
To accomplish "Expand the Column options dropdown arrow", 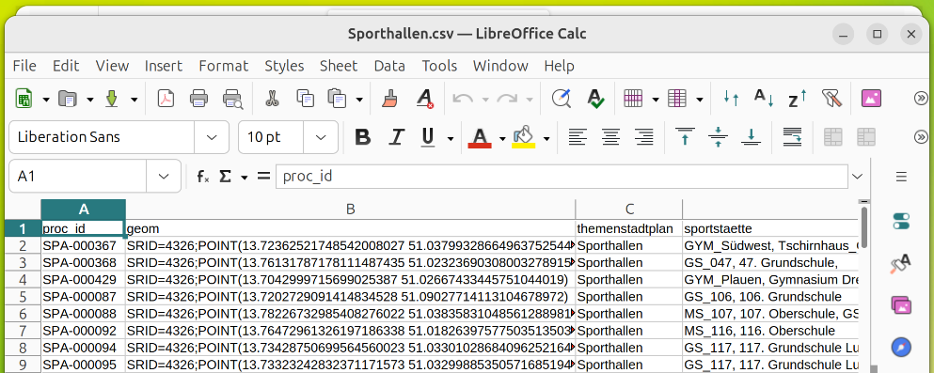I will 699,100.
